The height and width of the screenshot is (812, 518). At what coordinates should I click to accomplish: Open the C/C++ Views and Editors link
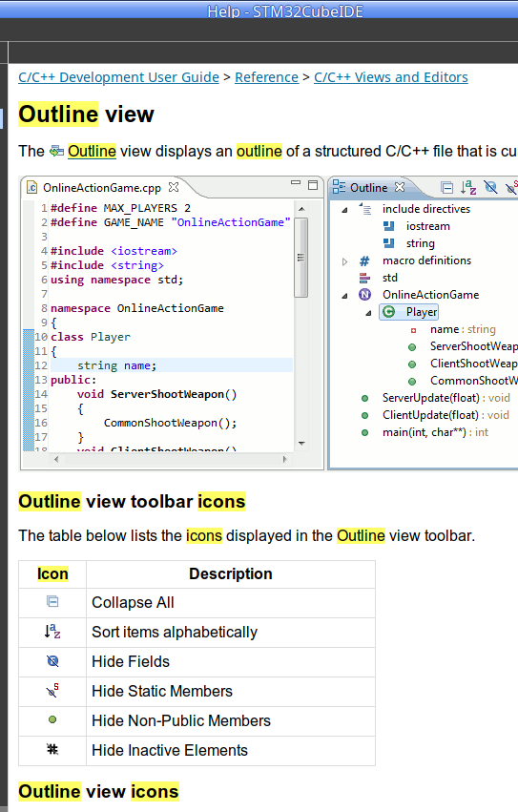[x=390, y=77]
